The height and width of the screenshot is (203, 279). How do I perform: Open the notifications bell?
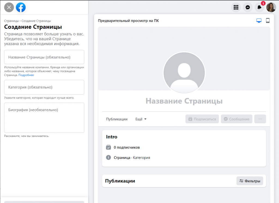259,7
